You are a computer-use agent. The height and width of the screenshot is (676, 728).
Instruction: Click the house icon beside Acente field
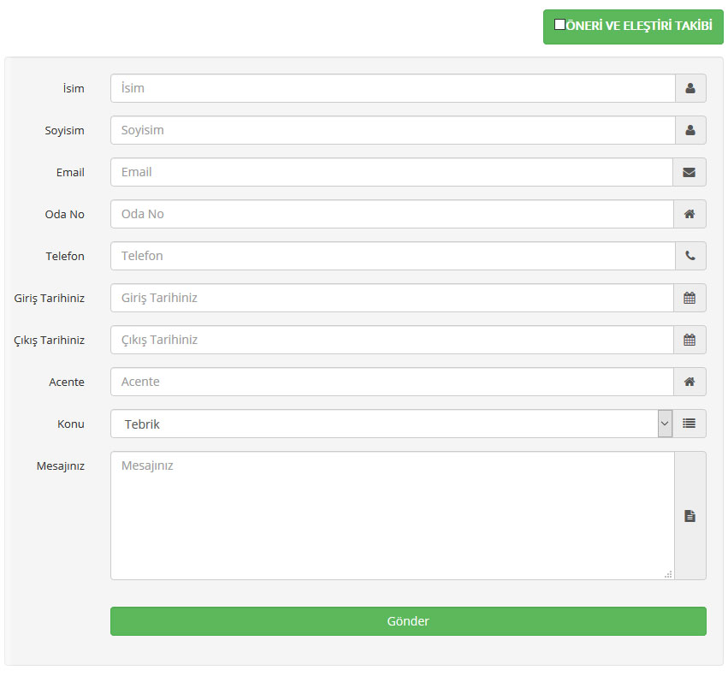(x=690, y=382)
